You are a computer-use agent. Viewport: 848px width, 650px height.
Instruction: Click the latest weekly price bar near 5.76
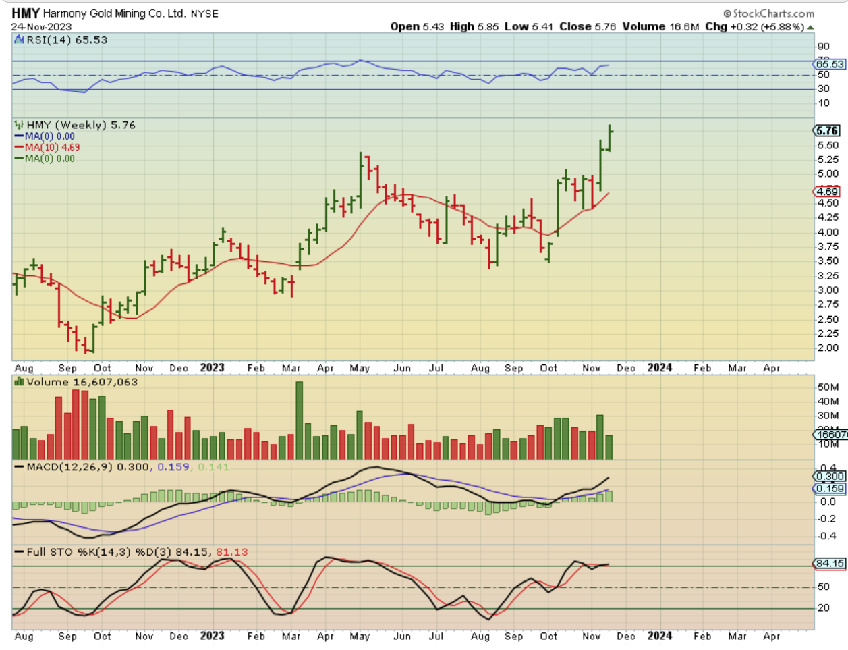610,137
